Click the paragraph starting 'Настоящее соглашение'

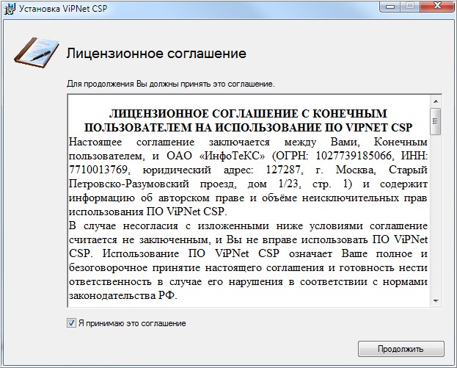point(247,167)
